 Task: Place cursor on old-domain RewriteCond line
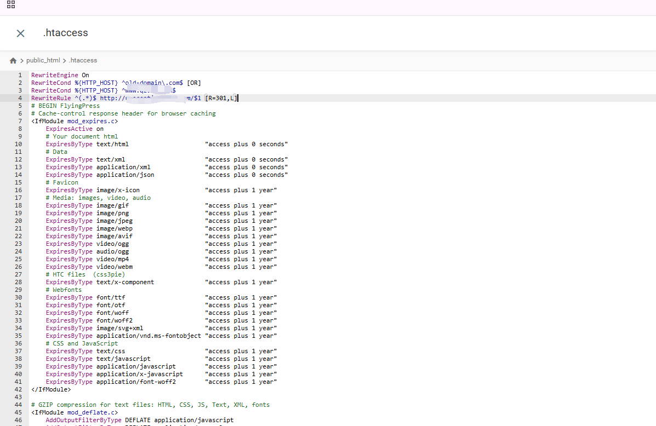116,83
